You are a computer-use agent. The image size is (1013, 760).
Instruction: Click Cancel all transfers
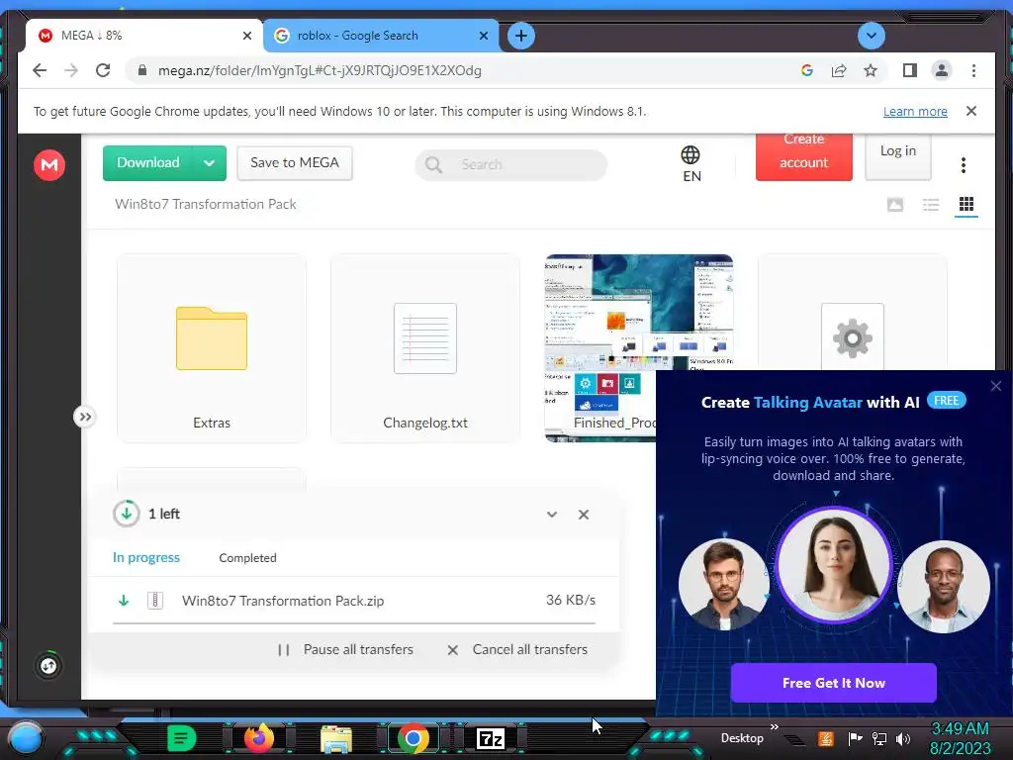point(517,649)
